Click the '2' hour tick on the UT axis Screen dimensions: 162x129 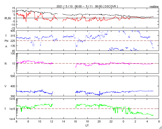(x=135, y=121)
